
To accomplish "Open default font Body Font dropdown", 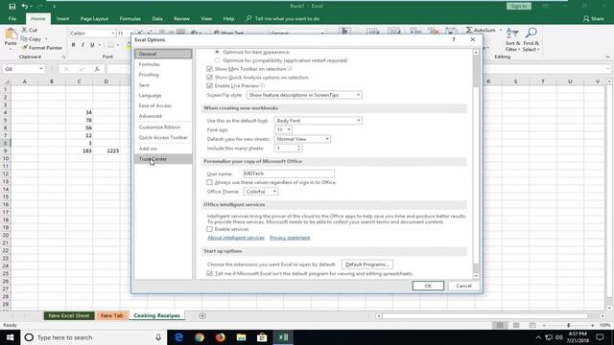I will (x=318, y=121).
